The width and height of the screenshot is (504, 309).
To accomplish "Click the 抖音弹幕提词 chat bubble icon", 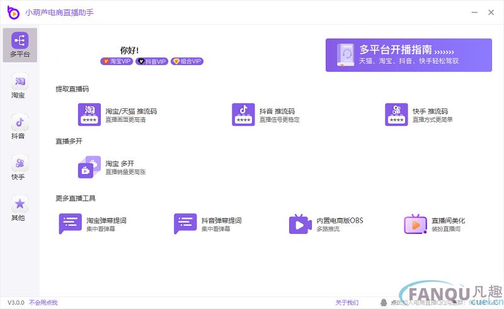I will click(x=185, y=224).
